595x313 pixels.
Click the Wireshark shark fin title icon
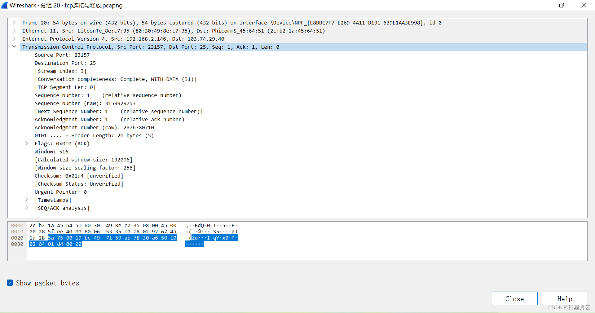(4, 5)
